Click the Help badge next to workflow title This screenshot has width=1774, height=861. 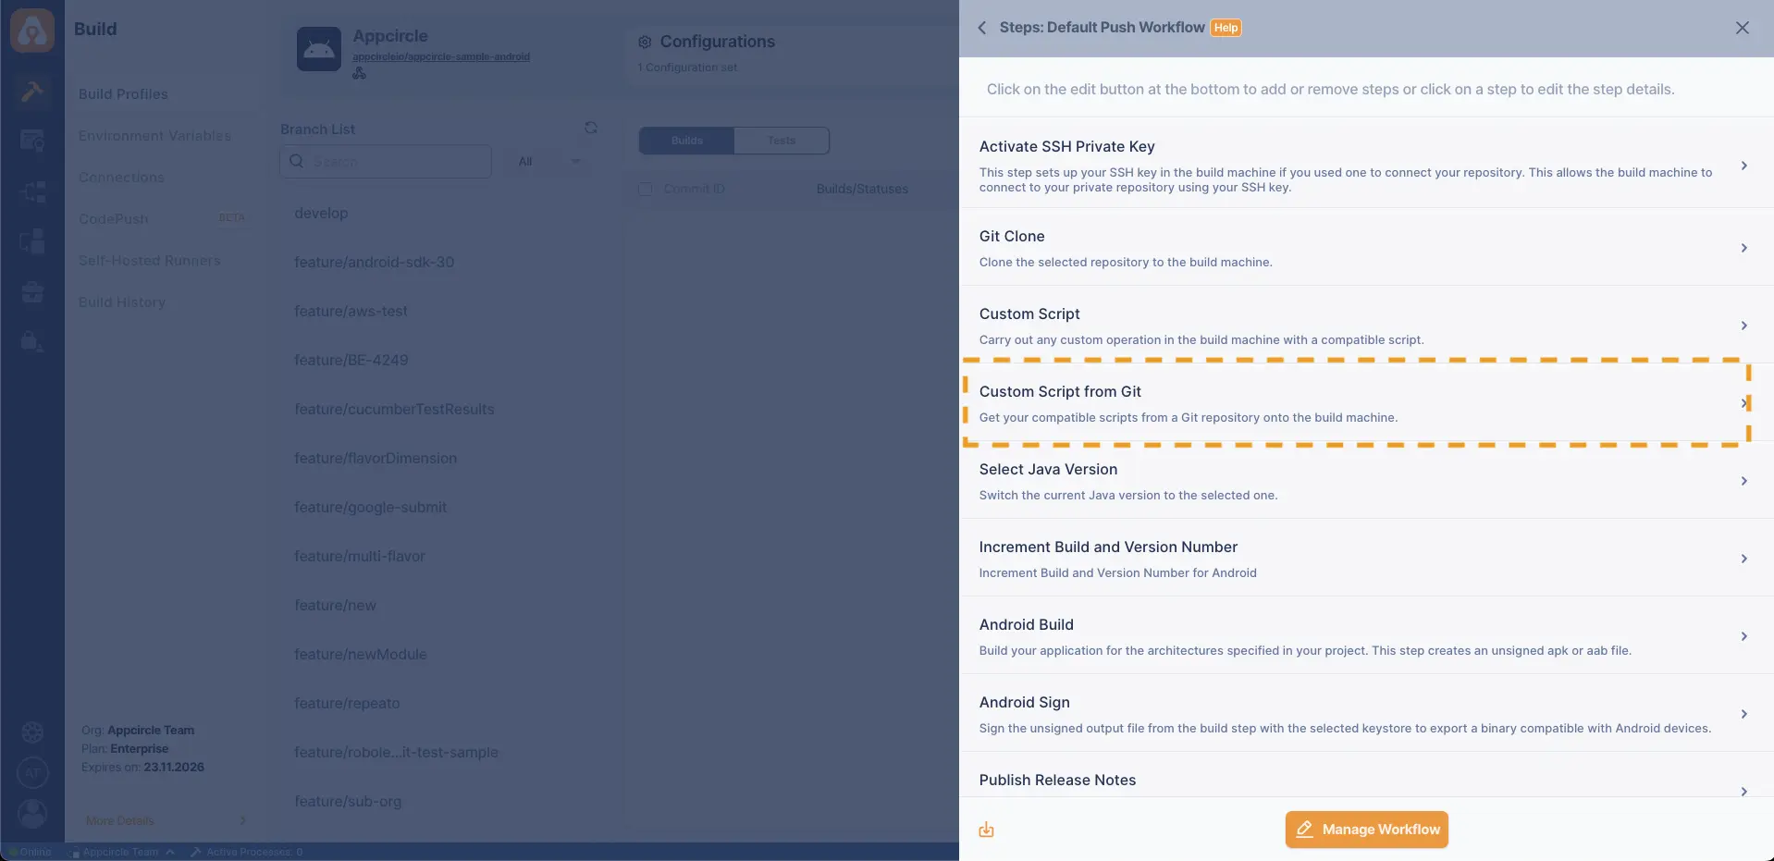(1226, 28)
